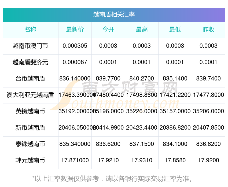Select the previous close 839.7400

208,79
